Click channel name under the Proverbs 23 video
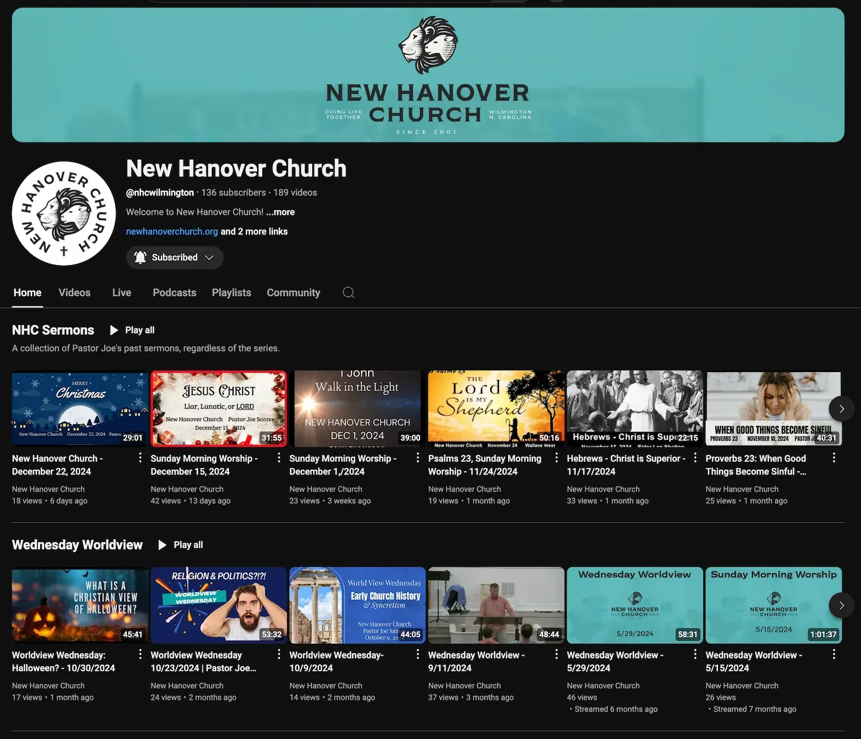861x739 pixels. (x=742, y=489)
